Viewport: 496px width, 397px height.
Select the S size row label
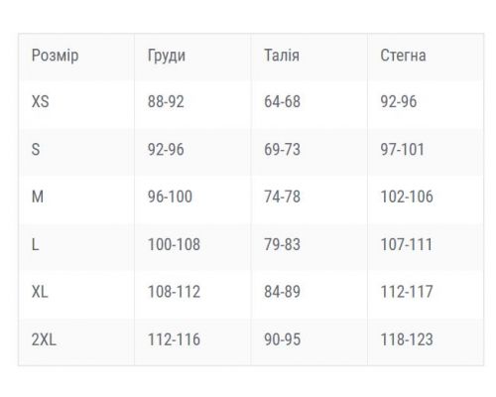36,149
